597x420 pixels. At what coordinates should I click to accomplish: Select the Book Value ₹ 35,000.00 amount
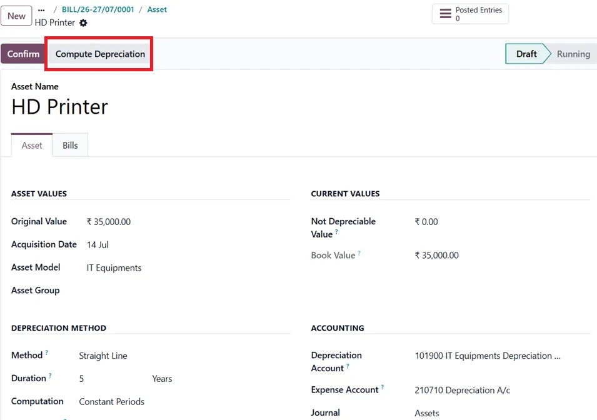[x=436, y=256]
